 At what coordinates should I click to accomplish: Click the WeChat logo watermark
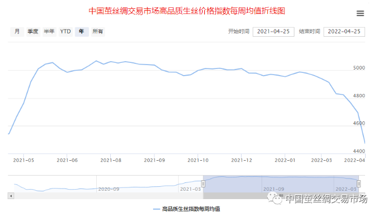(x=274, y=198)
